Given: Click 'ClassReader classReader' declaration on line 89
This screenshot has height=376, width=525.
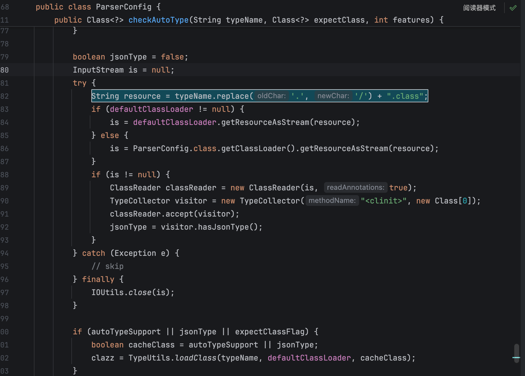Looking at the screenshot, I should coord(163,188).
